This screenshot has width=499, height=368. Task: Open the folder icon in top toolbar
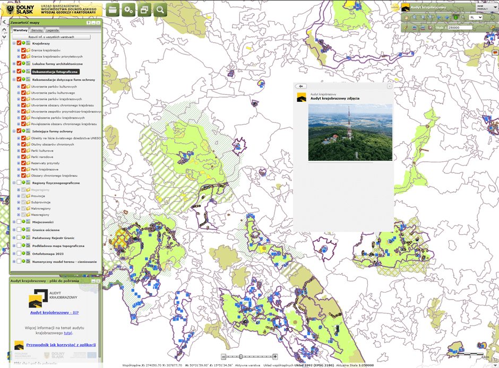113,10
